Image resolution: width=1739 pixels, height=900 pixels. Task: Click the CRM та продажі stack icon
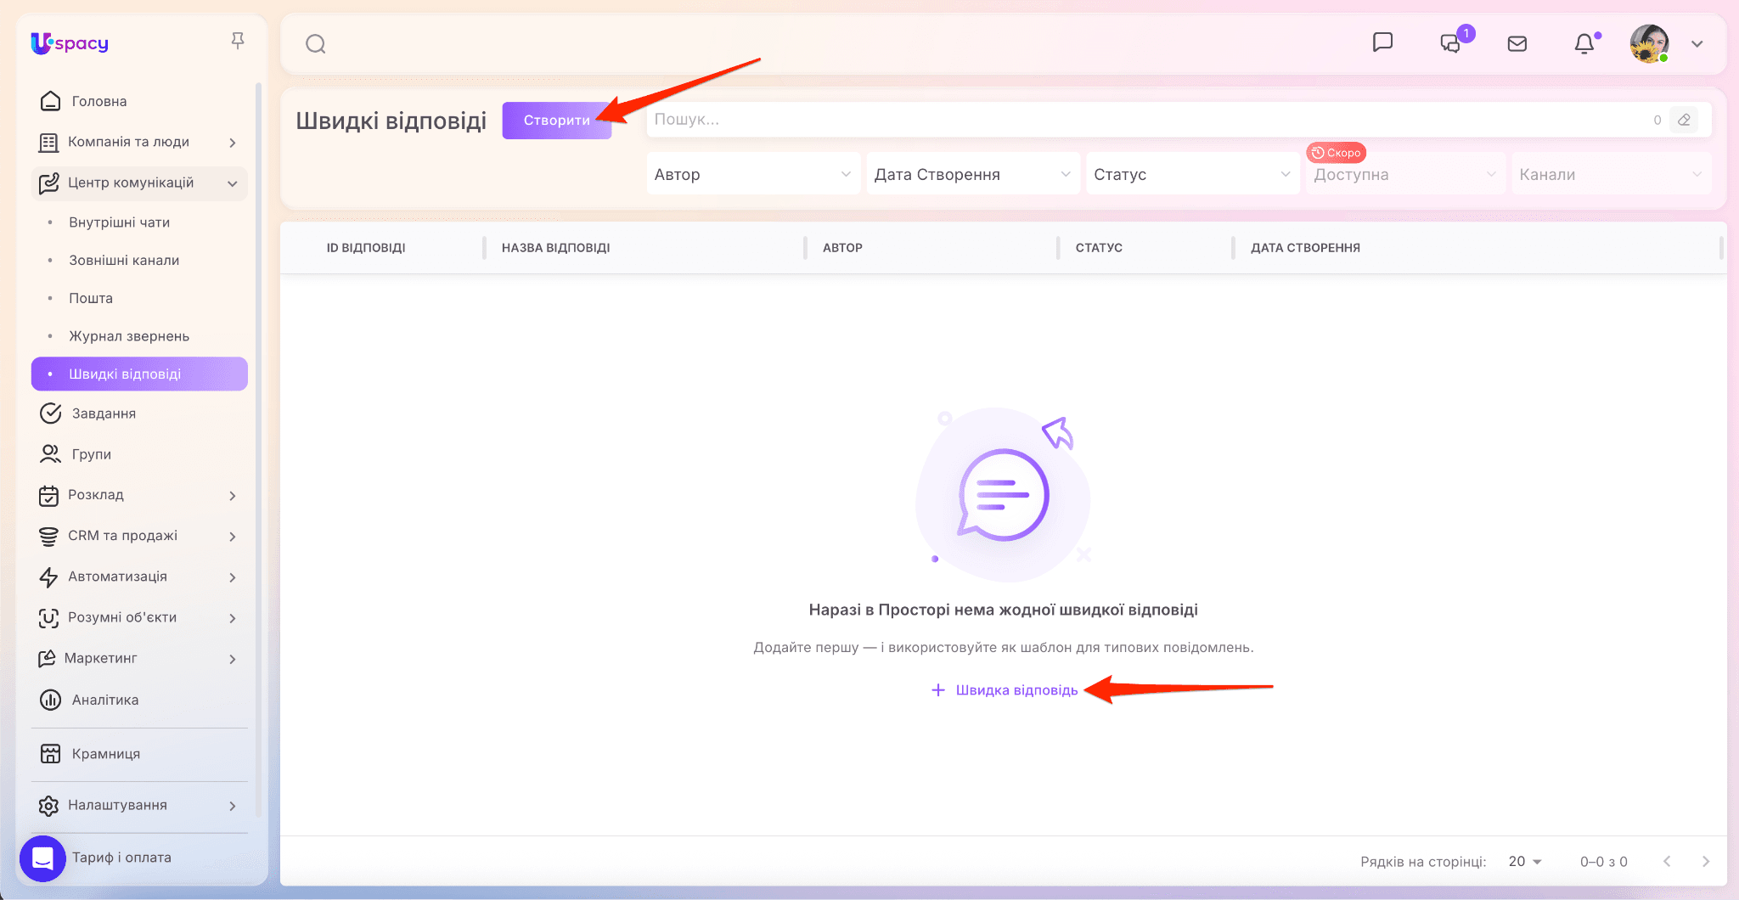(48, 536)
